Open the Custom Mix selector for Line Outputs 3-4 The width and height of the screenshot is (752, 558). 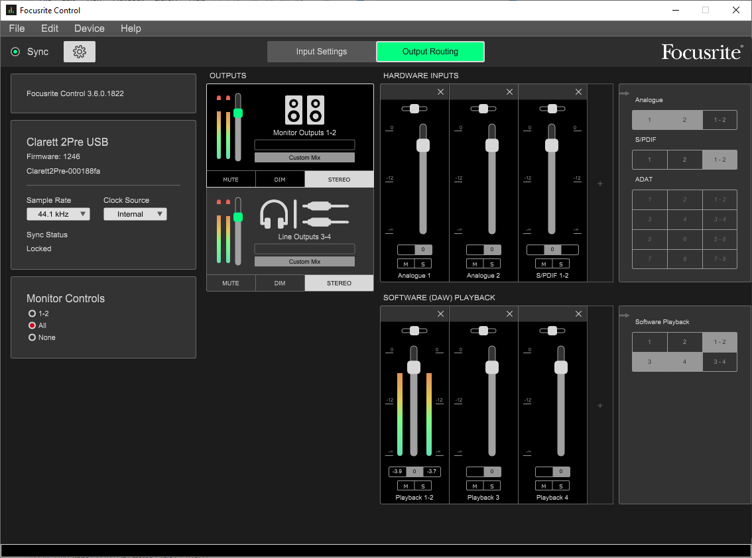[304, 262]
